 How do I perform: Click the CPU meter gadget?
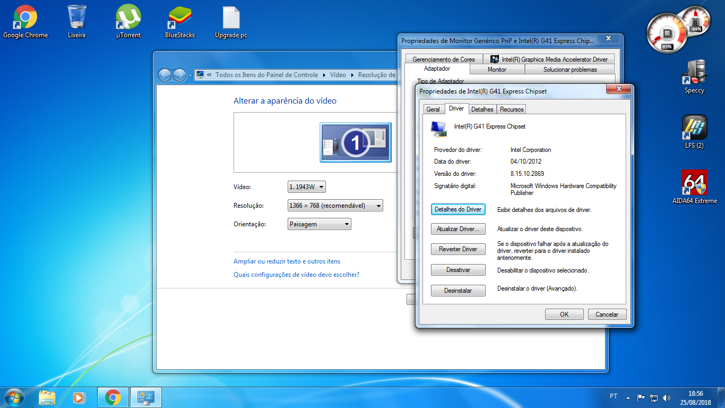(668, 33)
